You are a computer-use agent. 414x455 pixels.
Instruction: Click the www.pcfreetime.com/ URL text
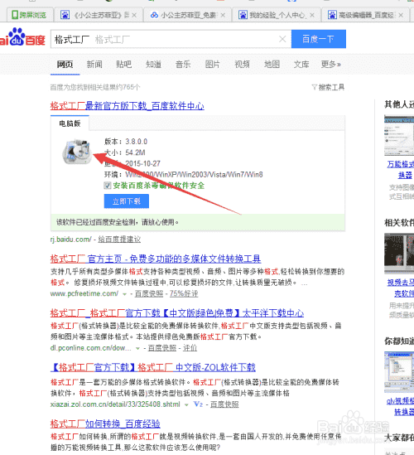pos(84,293)
